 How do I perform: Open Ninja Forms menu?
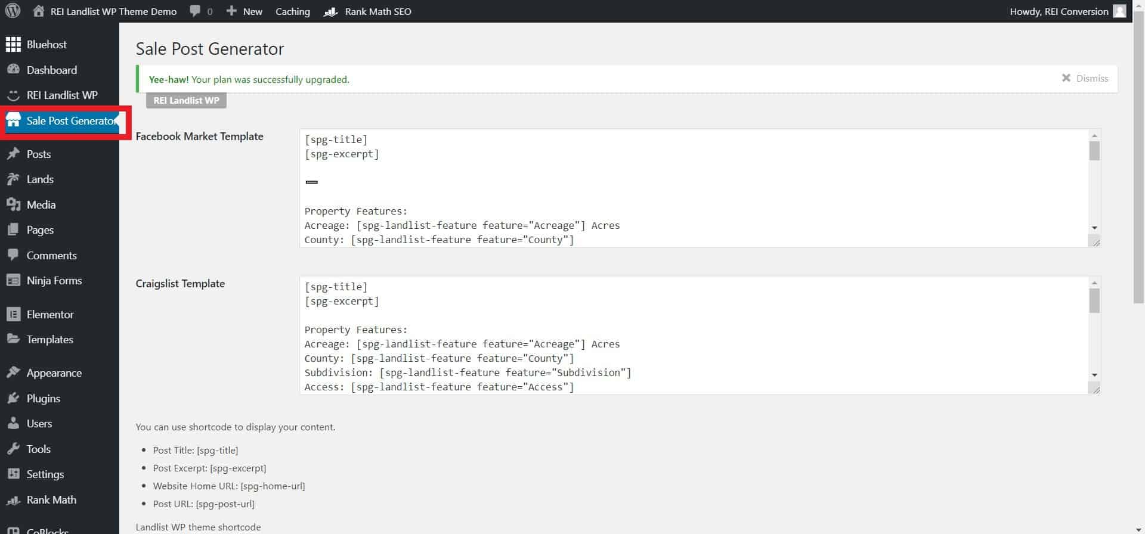(x=54, y=281)
